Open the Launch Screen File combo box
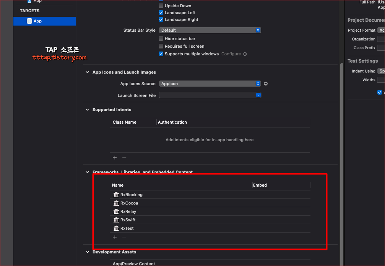The image size is (385, 266). [x=210, y=95]
